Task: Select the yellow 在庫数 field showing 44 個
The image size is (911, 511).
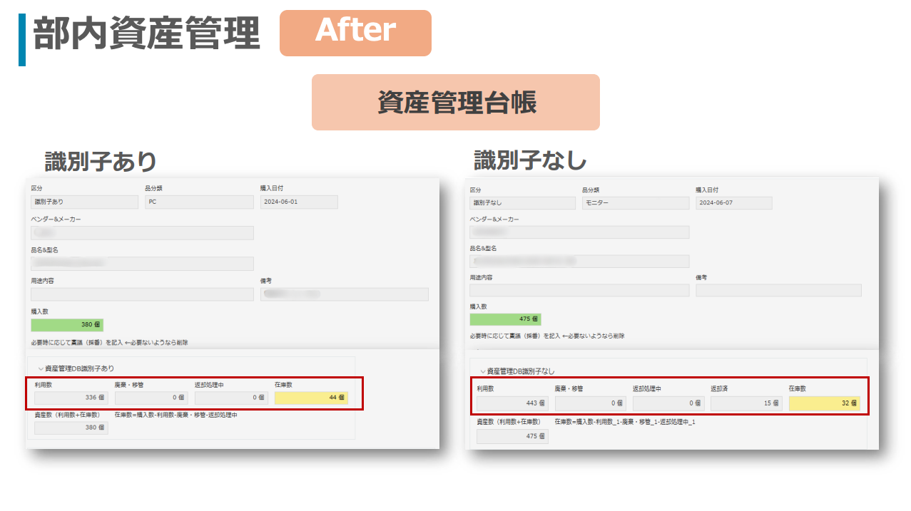Action: click(311, 398)
